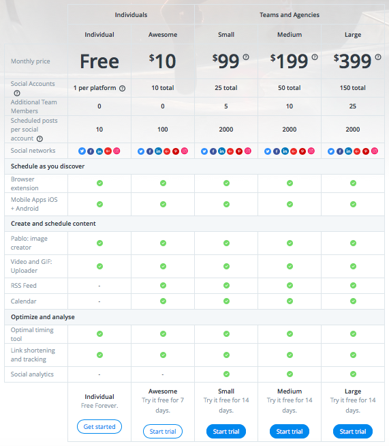Click the info icon next to $399 Large price
The height and width of the screenshot is (446, 389).
point(378,57)
